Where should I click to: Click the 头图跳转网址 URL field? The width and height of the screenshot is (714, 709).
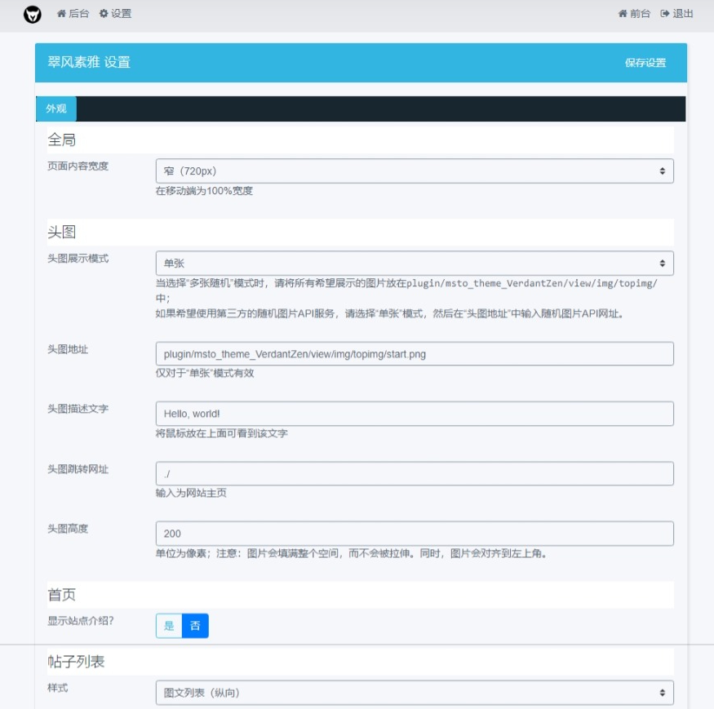pyautogui.click(x=416, y=473)
